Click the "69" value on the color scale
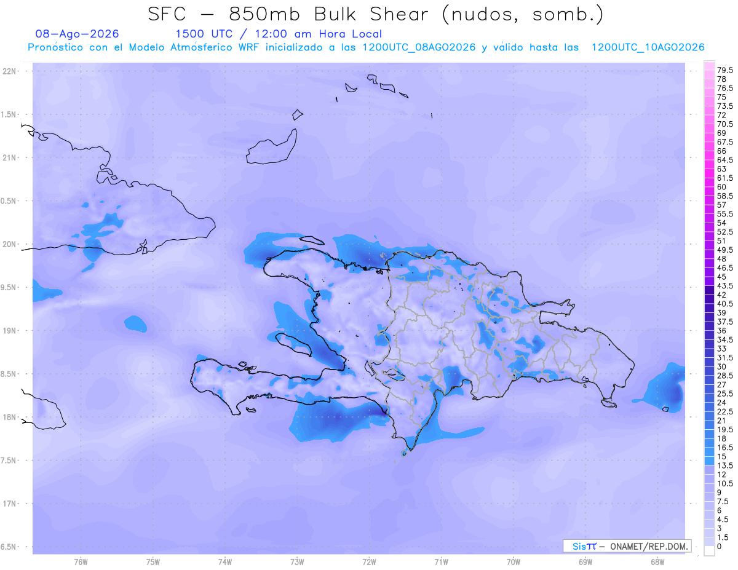The width and height of the screenshot is (738, 570). [x=722, y=133]
